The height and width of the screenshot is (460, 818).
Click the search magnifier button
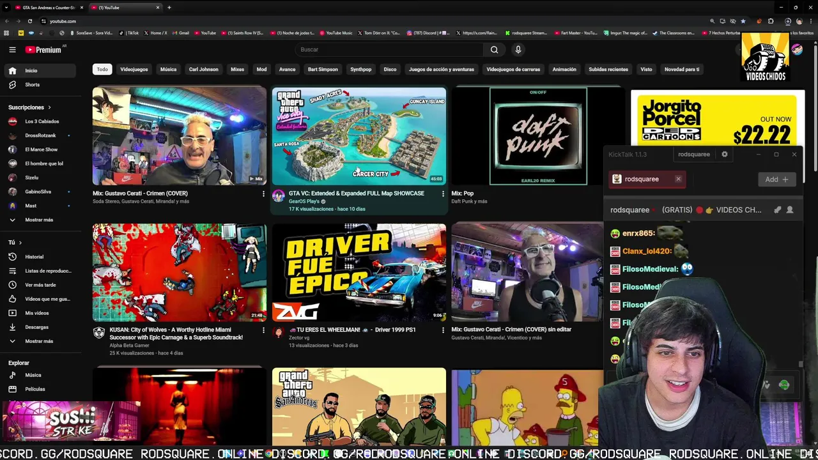coord(494,49)
